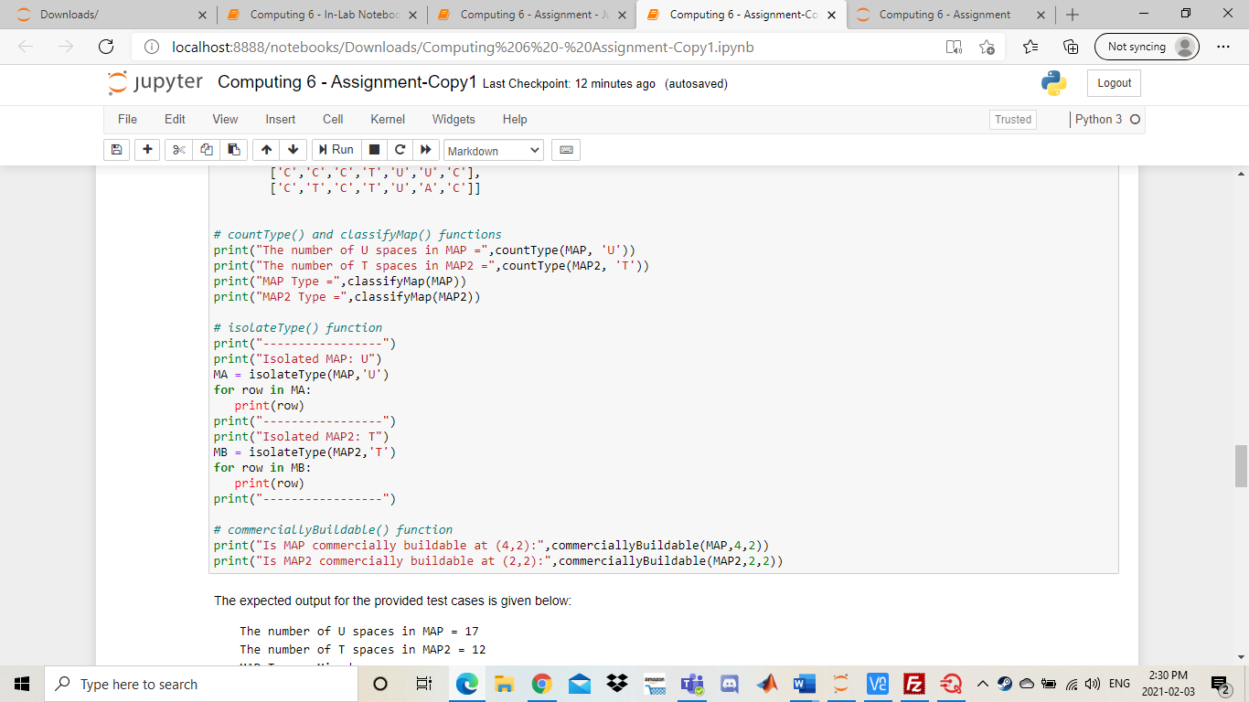Image resolution: width=1249 pixels, height=702 pixels.
Task: Cut the selected cell with the scissors icon
Action: coord(178,149)
